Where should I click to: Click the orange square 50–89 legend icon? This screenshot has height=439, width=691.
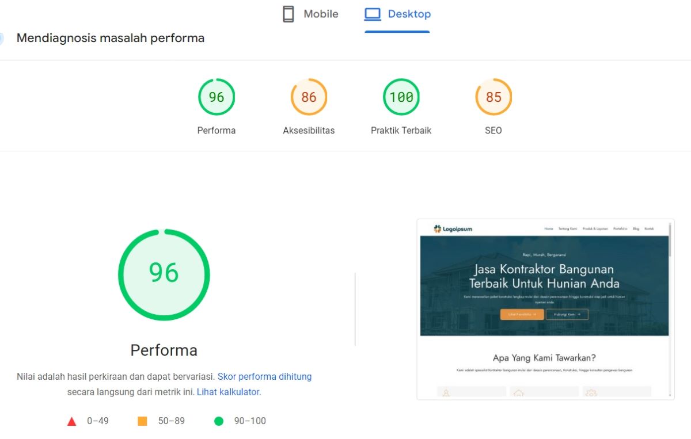(x=142, y=421)
